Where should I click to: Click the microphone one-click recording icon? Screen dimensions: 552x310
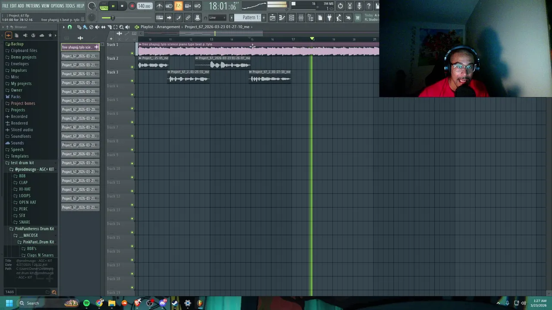tap(359, 6)
